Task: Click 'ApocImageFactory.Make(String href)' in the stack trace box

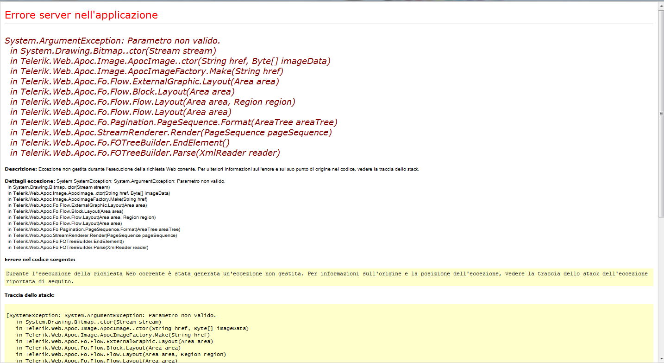Action: [113, 335]
